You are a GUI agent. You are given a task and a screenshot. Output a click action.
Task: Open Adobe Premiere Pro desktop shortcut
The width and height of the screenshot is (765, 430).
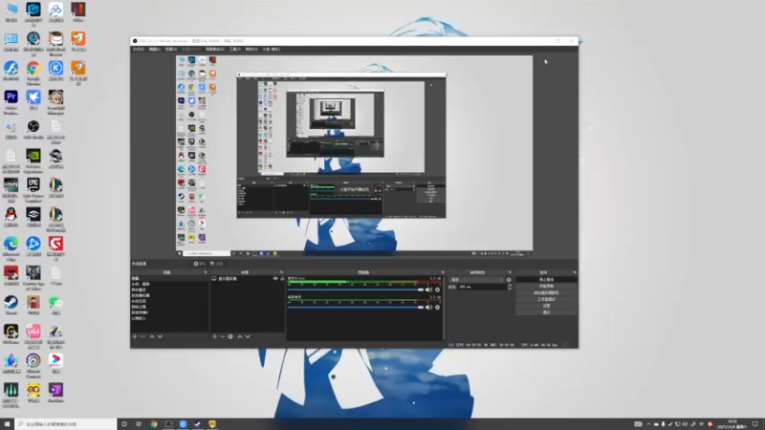(11, 101)
